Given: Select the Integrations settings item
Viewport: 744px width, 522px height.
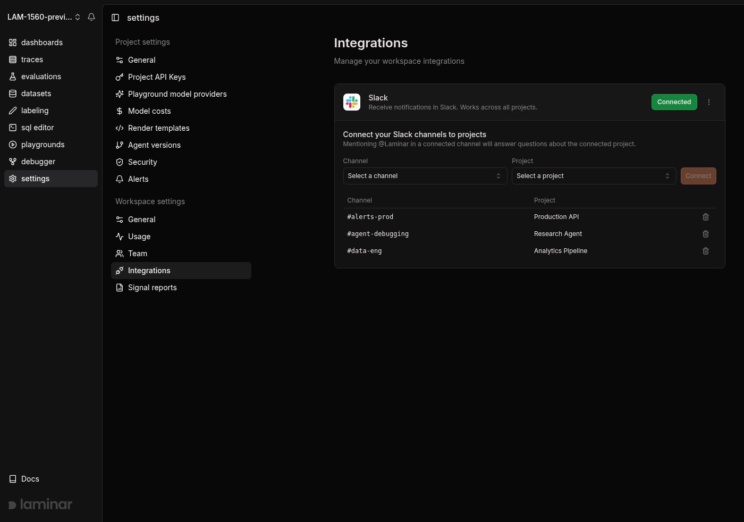Looking at the screenshot, I should [181, 271].
